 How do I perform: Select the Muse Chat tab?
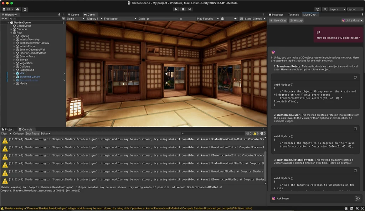[x=310, y=14]
